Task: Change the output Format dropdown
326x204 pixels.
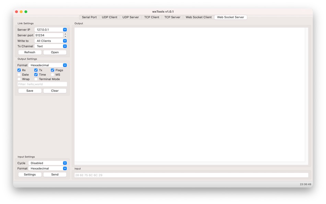Action: pos(65,65)
